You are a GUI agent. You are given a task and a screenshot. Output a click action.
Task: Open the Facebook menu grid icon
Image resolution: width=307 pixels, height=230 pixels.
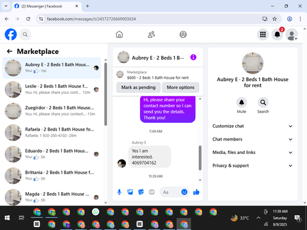263,34
